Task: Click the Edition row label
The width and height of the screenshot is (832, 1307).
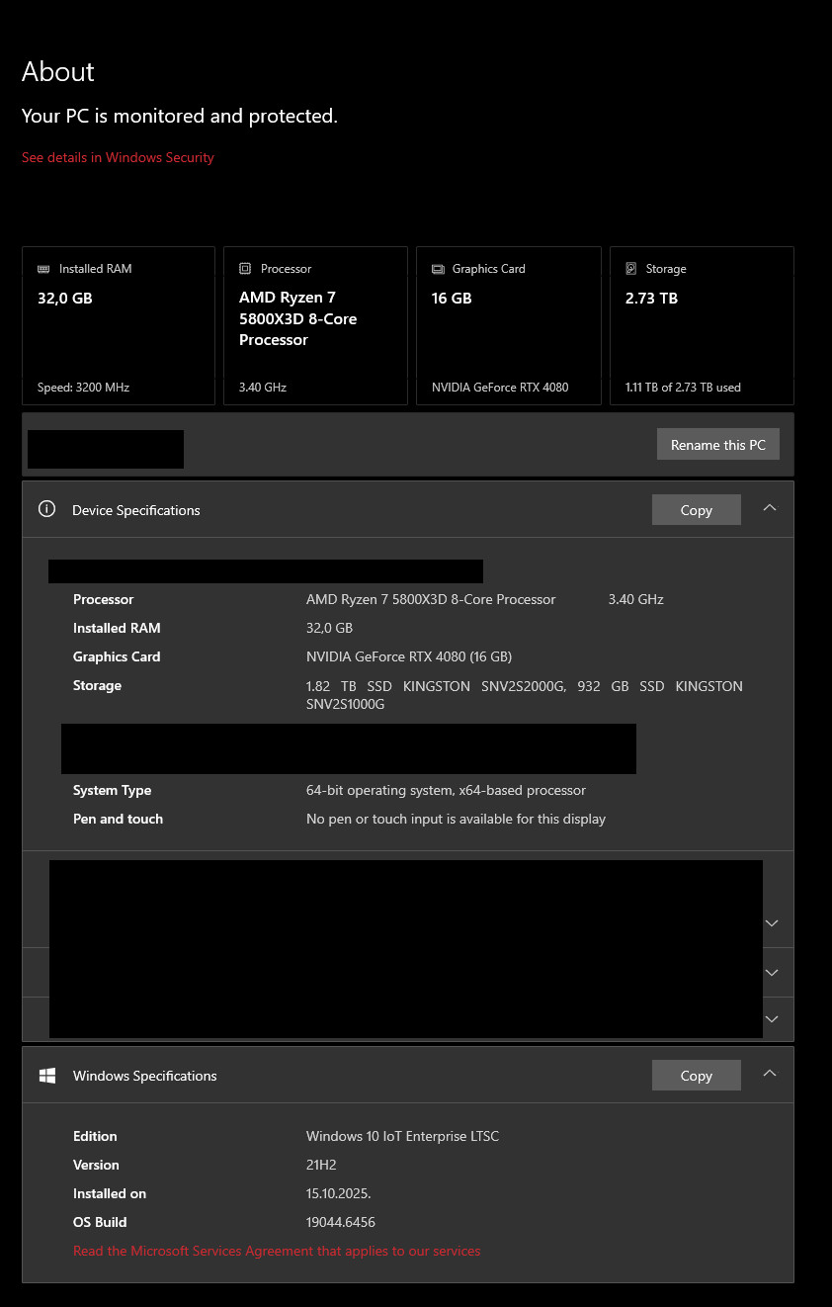Action: click(95, 1136)
